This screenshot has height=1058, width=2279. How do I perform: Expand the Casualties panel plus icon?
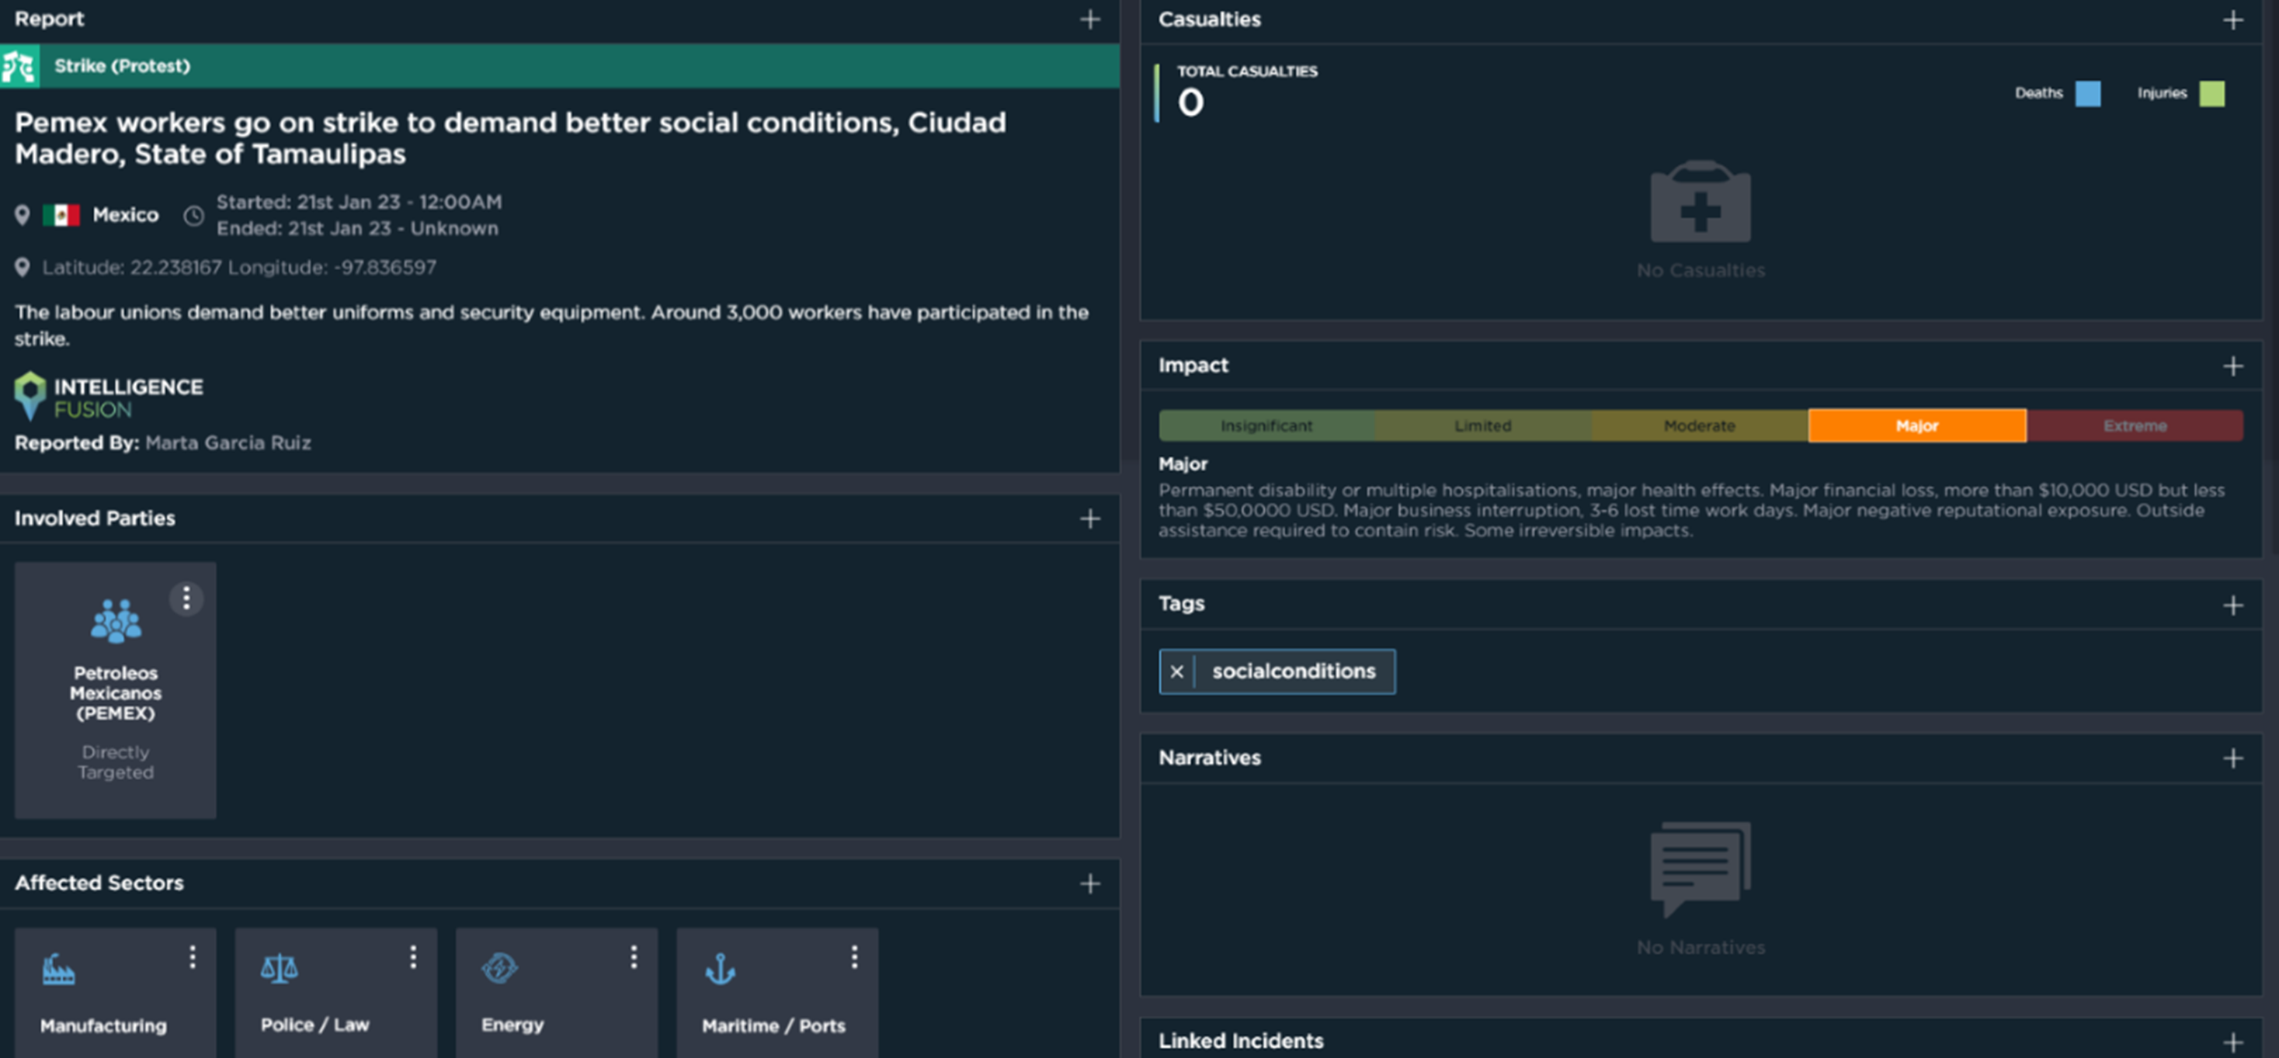tap(2232, 19)
